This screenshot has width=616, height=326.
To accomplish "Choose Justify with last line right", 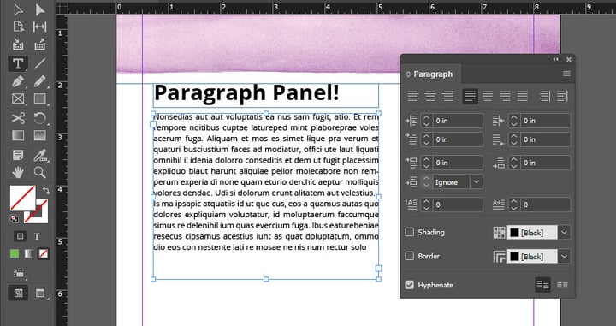I will tap(505, 96).
